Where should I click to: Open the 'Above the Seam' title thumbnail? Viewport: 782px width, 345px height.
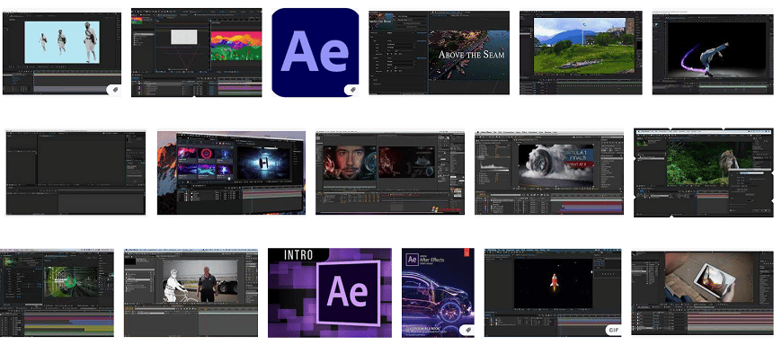439,52
